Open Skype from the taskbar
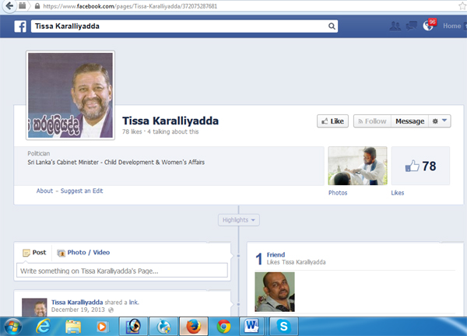Image resolution: width=467 pixels, height=336 pixels. pos(284,326)
